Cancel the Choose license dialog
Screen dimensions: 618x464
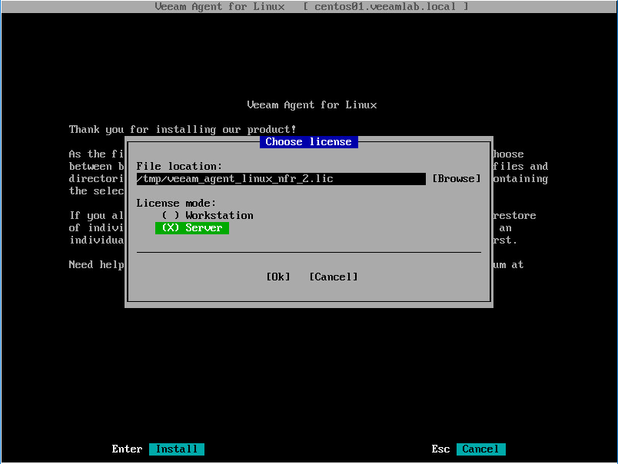(x=334, y=277)
